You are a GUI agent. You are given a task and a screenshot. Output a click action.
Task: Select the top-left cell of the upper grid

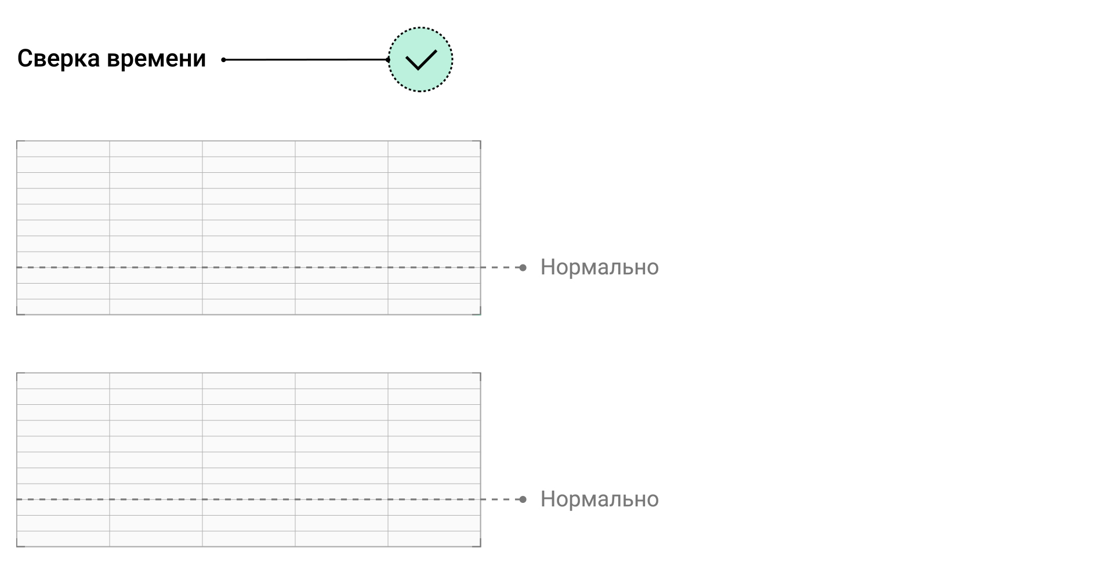click(x=63, y=149)
